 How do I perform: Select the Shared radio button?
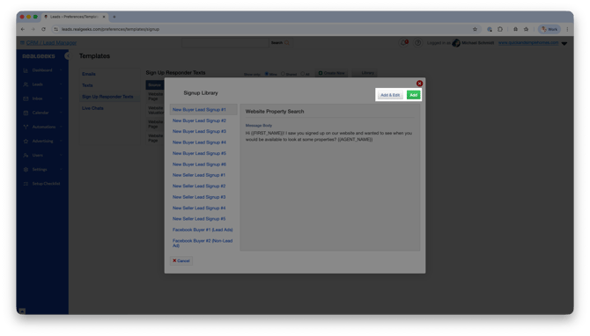pos(283,74)
